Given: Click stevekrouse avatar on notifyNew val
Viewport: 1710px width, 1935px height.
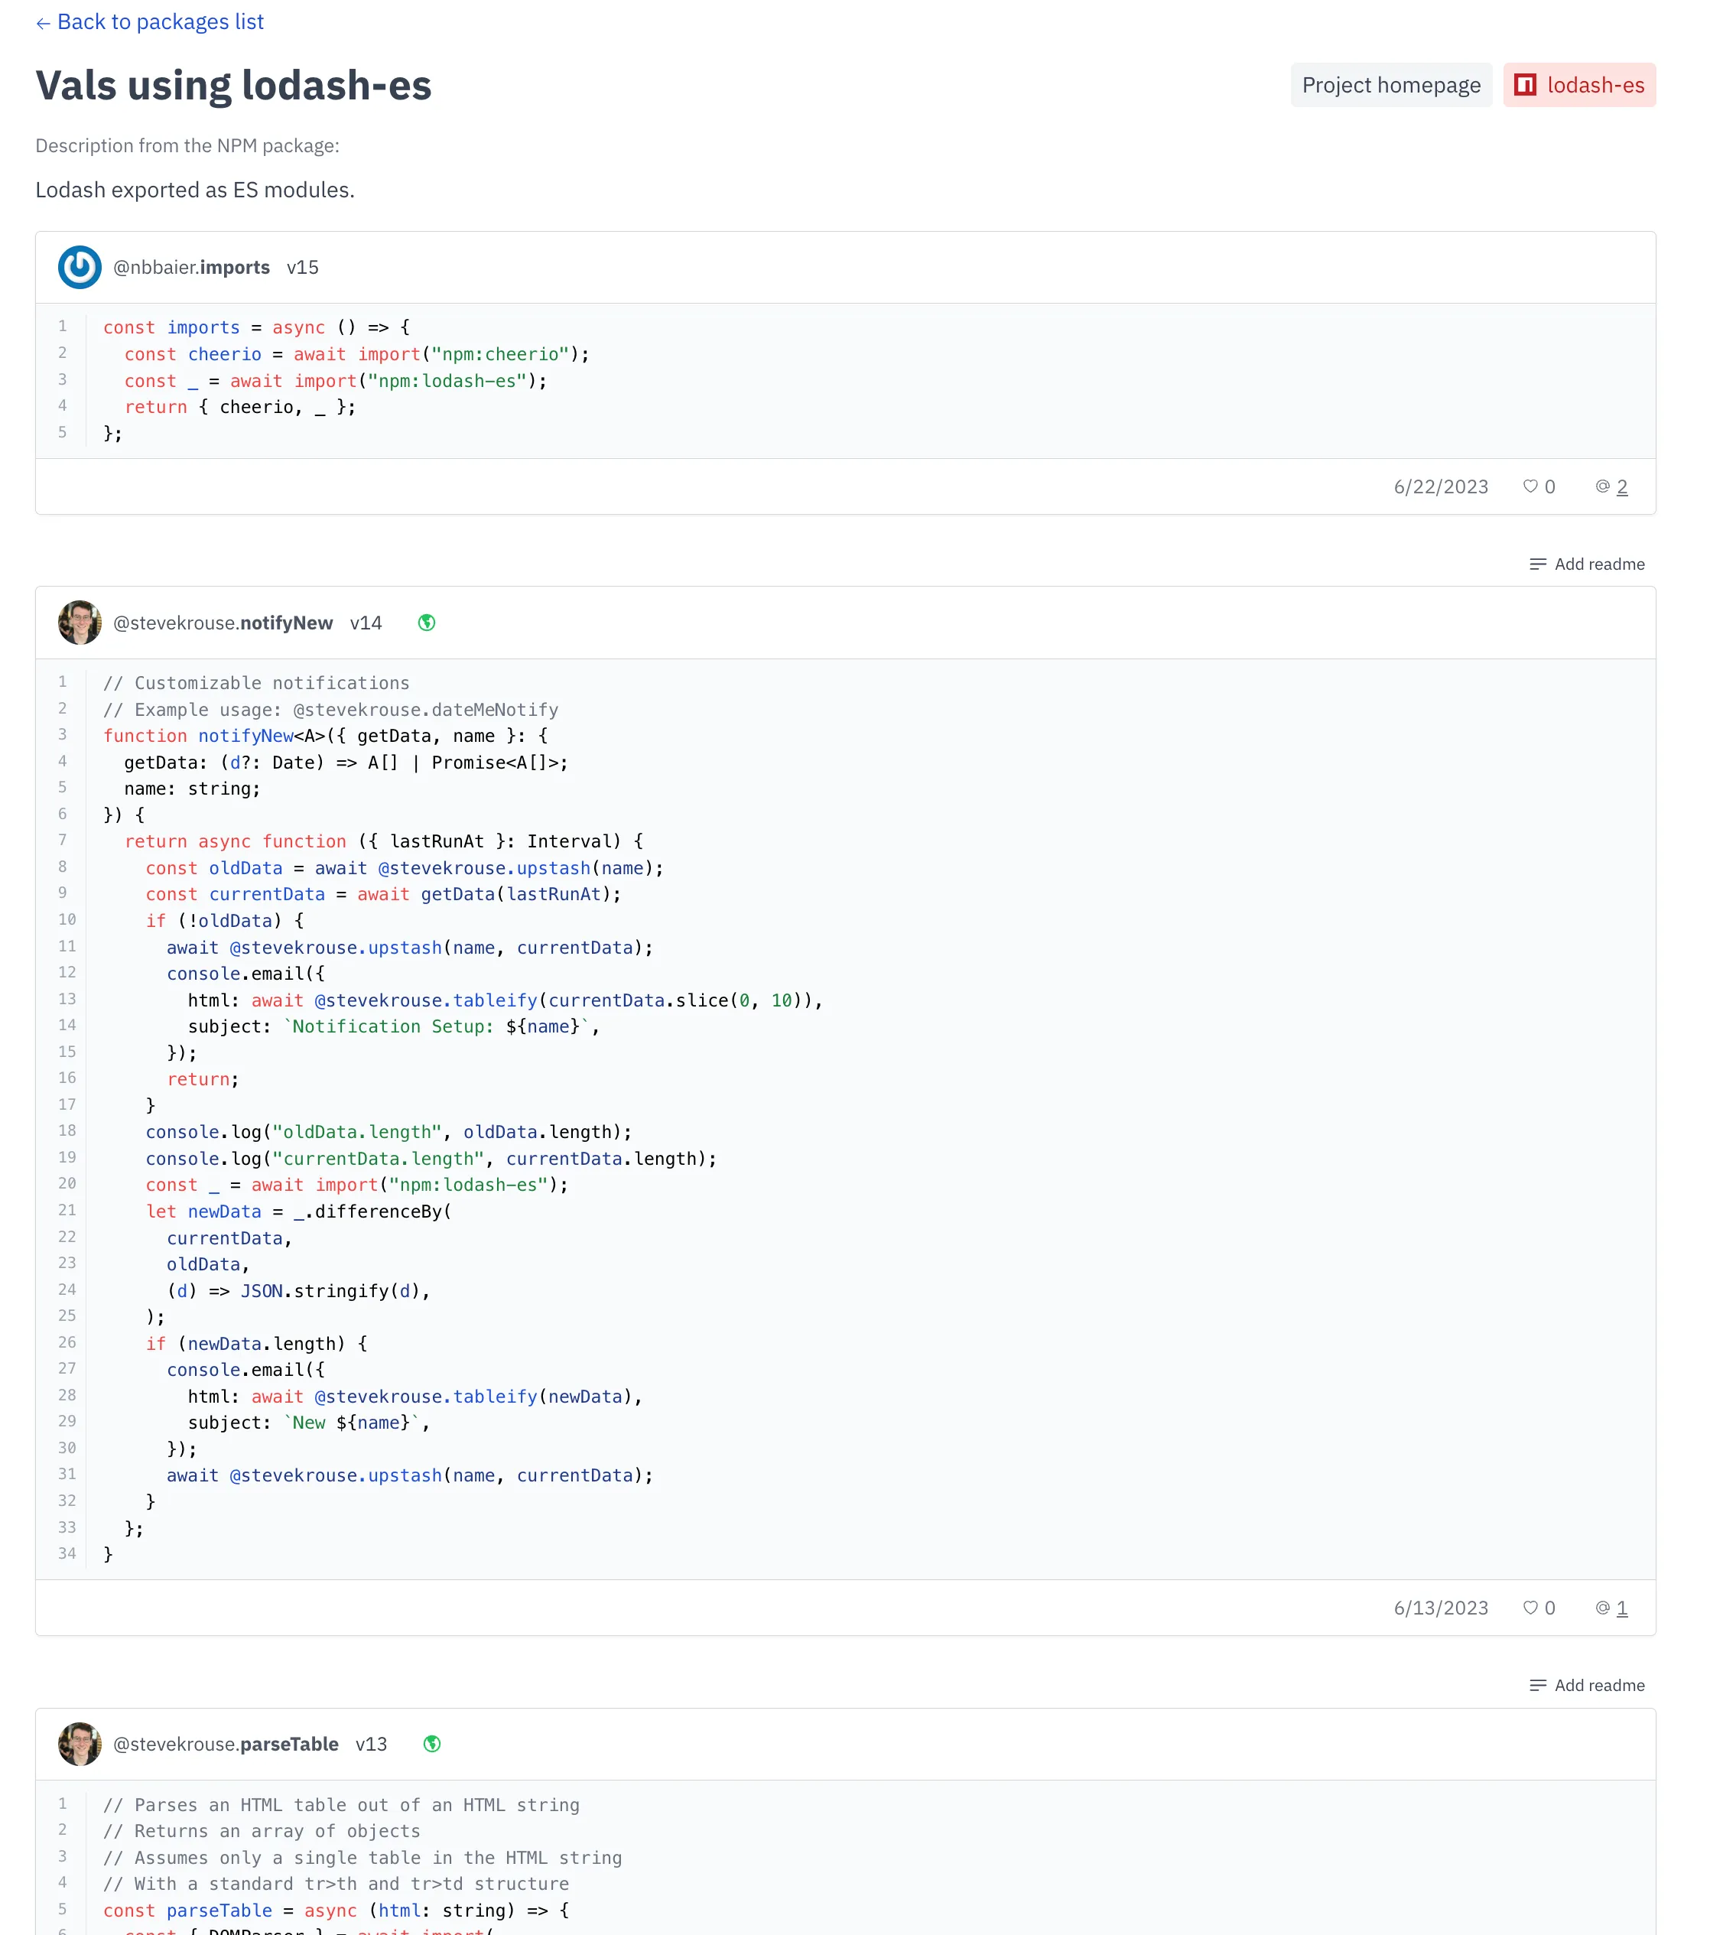Looking at the screenshot, I should [x=80, y=623].
